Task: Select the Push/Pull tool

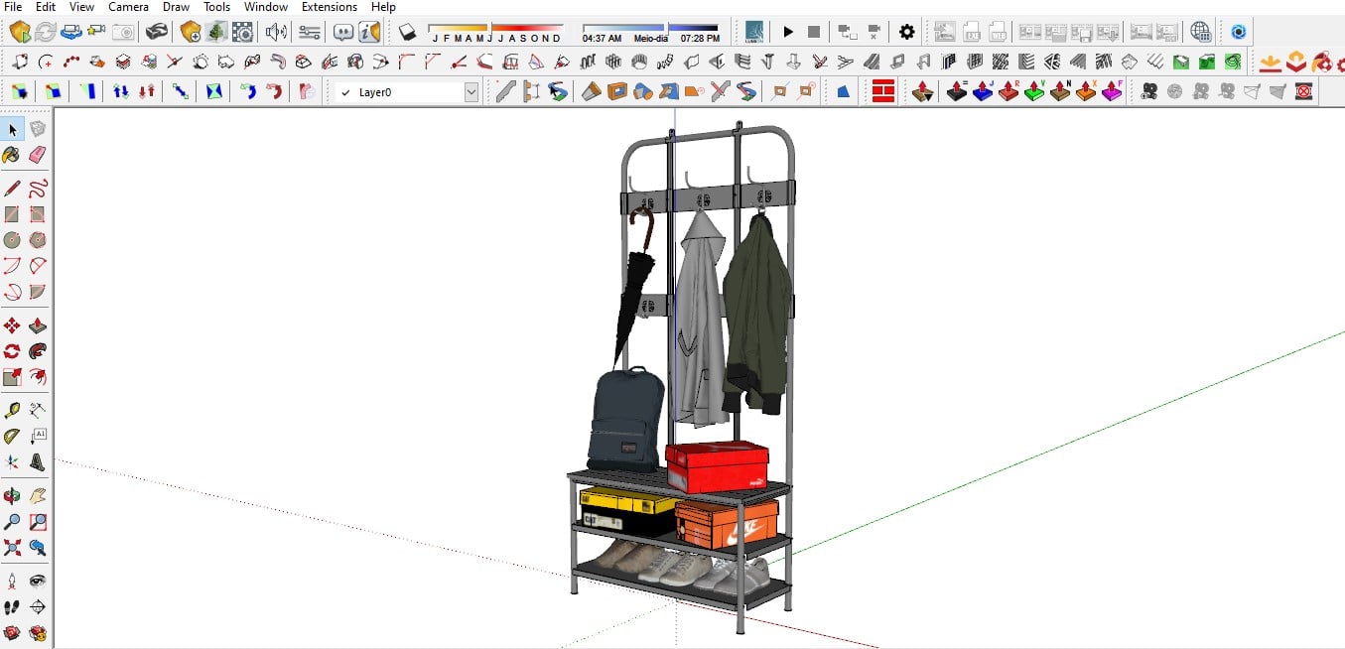Action: tap(38, 325)
